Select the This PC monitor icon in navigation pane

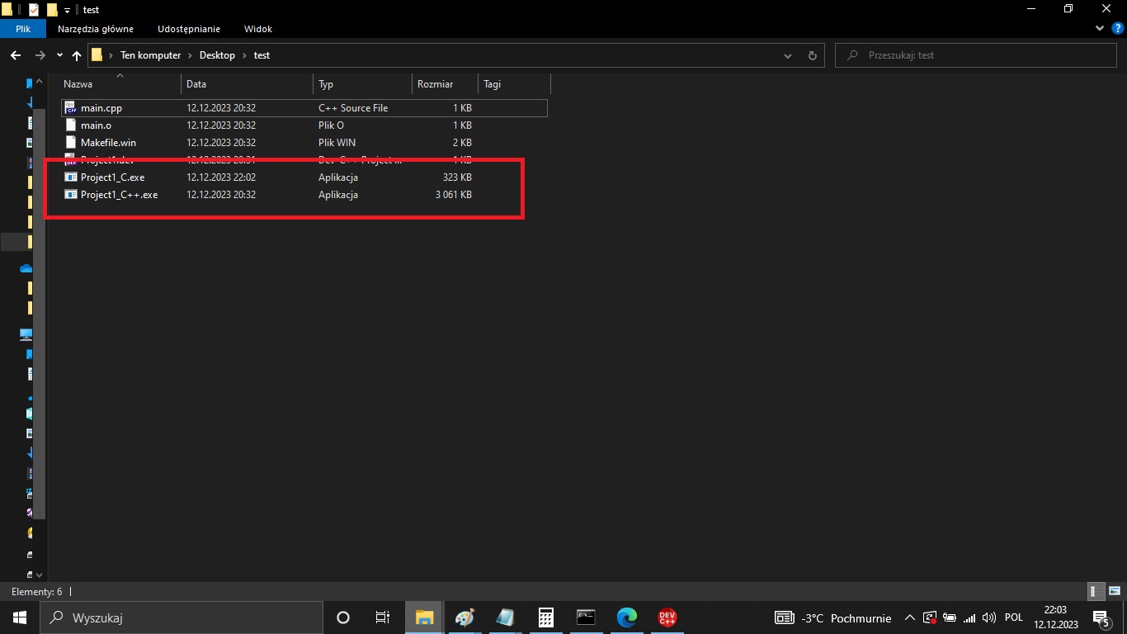pos(26,334)
